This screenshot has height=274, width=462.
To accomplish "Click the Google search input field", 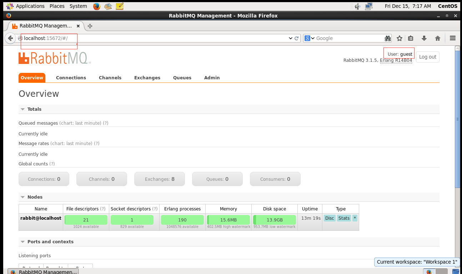I will point(350,38).
